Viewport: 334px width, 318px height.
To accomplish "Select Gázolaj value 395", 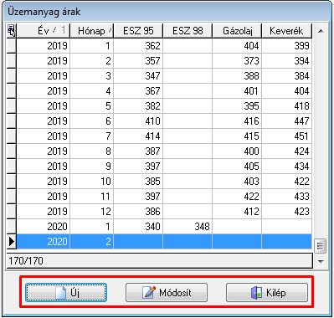I will (x=237, y=106).
